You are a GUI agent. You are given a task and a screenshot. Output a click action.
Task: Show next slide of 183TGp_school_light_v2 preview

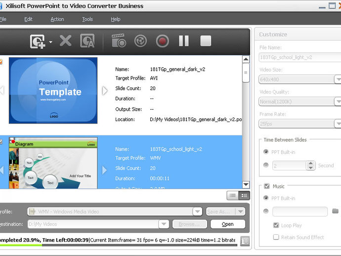[x=105, y=170]
